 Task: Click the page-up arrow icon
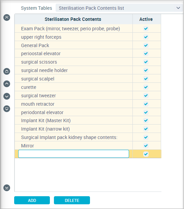7,71
